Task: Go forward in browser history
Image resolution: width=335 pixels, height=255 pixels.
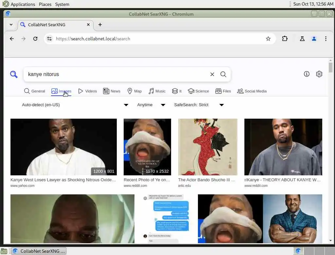Action: [24, 39]
